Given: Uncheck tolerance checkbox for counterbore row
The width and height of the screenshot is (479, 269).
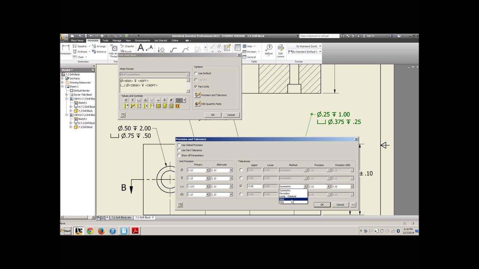Looking at the screenshot, I should pos(241,186).
